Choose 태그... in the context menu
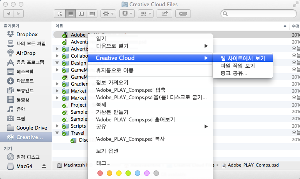Image resolution: width=300 pixels, height=179 pixels. coord(150,163)
